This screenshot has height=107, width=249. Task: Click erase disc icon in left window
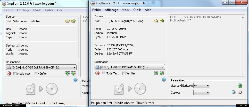click(x=9, y=74)
